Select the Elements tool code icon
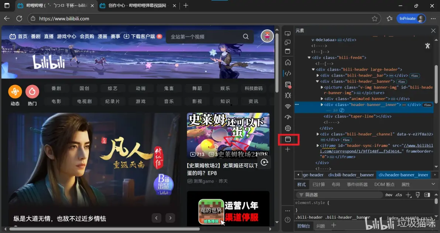440x233 pixels. tap(288, 74)
